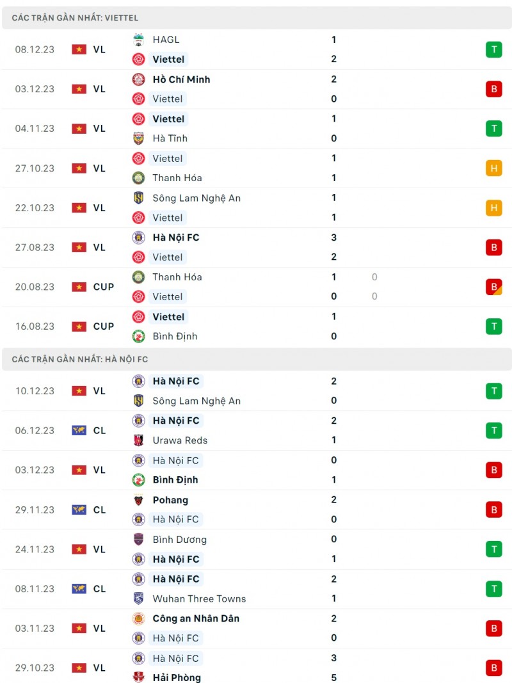Click the Wuhan Three Towns logo
This screenshot has width=512, height=683.
138,599
